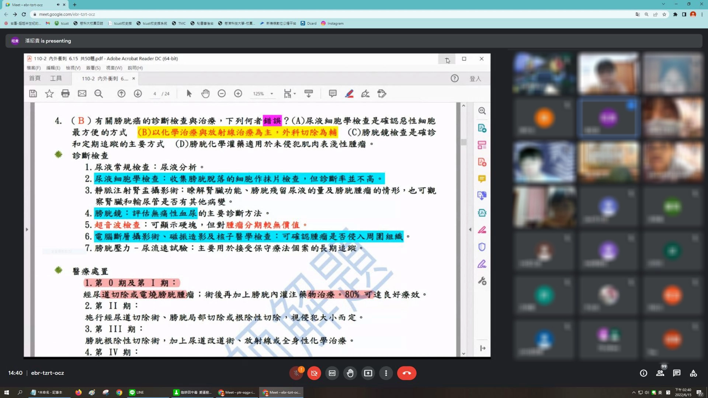Switch to the 工具 tab
Viewport: 708px width, 398px height.
coord(56,78)
